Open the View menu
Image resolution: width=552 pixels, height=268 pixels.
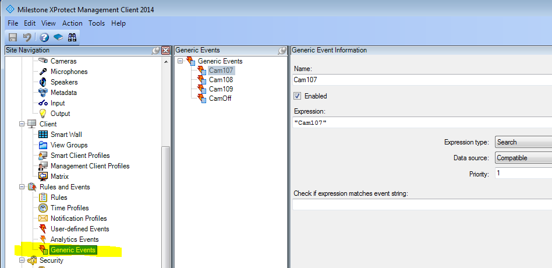tap(48, 23)
